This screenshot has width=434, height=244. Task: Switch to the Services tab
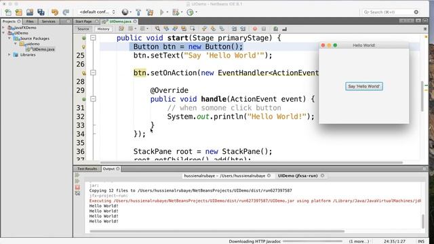click(49, 21)
